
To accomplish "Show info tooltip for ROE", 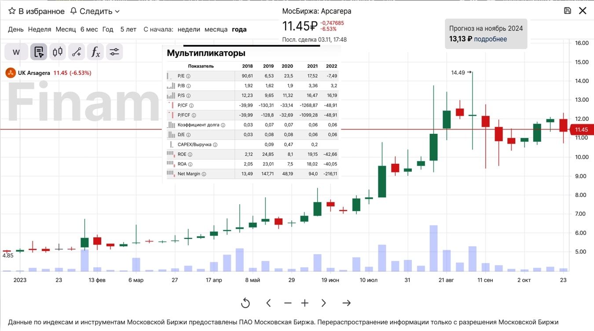I will point(190,154).
